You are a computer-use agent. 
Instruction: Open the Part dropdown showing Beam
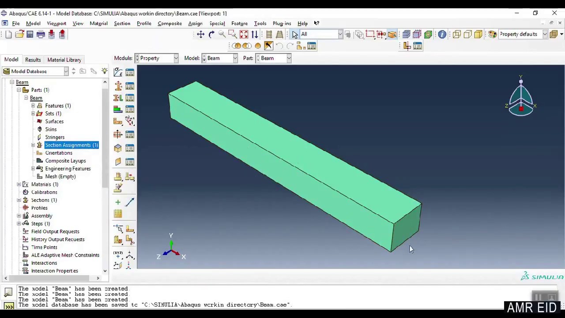[274, 58]
